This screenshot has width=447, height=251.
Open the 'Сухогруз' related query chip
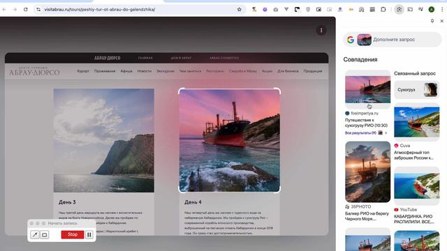(416, 90)
